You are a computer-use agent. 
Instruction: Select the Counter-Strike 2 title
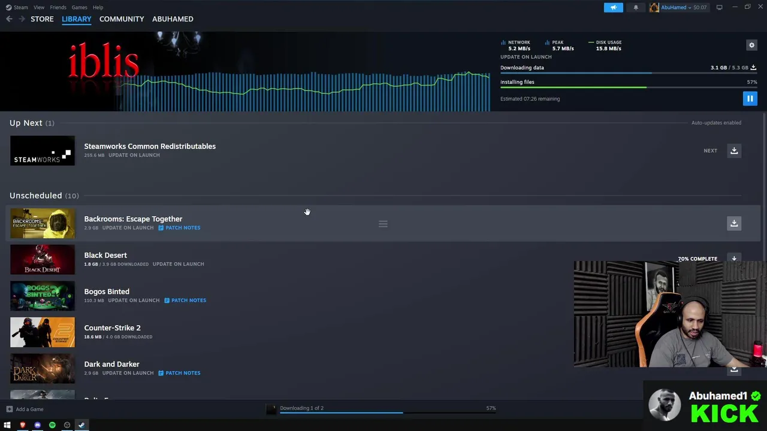[x=112, y=328]
